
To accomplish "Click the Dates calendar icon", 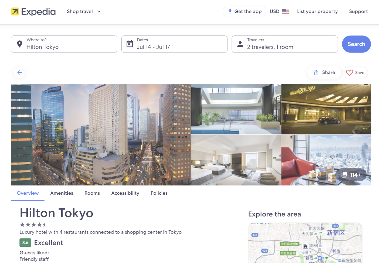I will [130, 44].
